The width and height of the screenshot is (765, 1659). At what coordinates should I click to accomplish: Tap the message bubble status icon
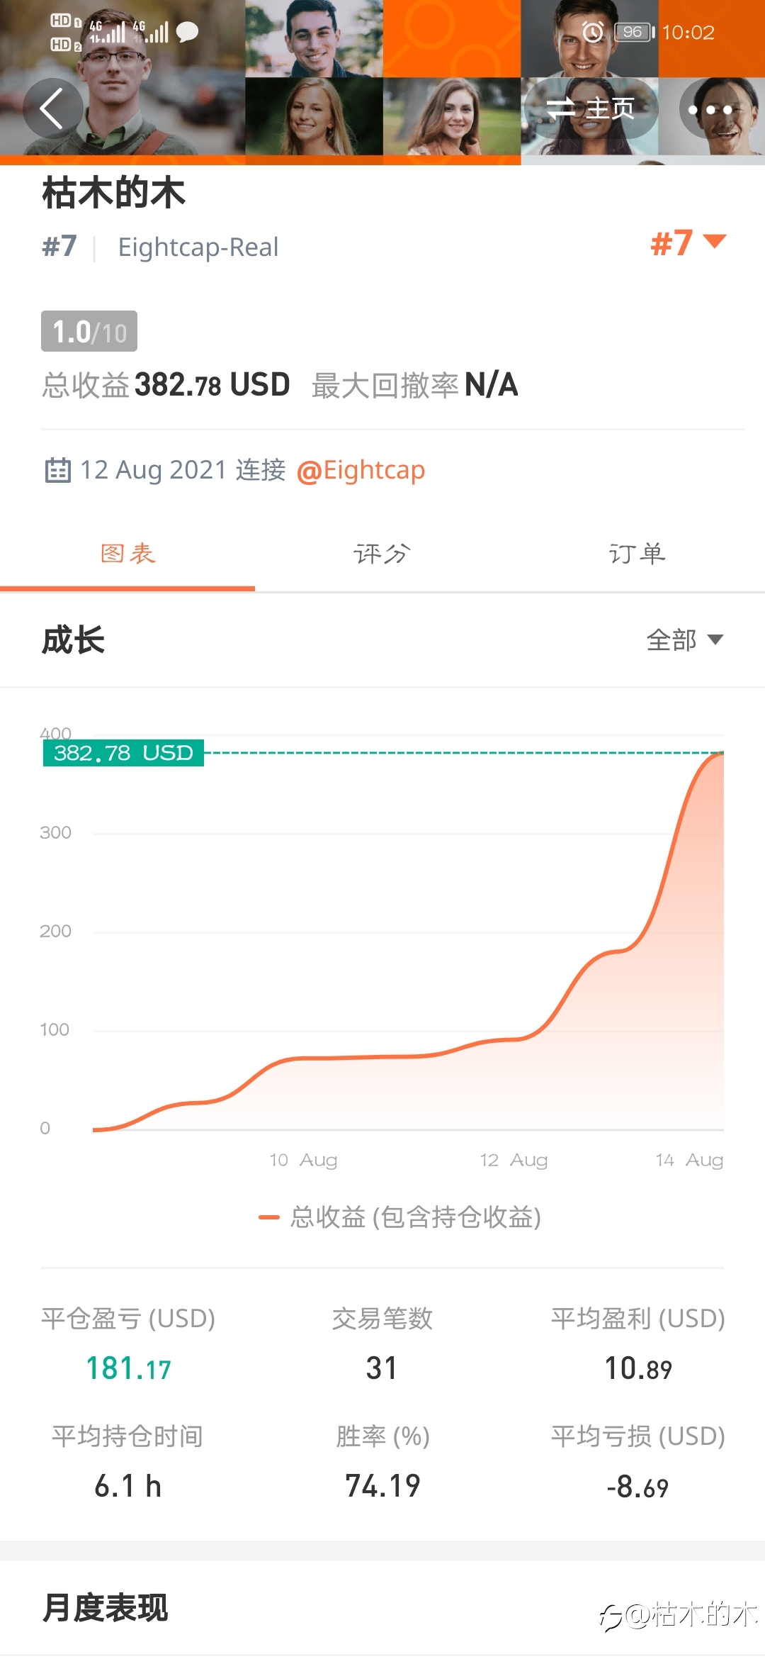pos(187,32)
